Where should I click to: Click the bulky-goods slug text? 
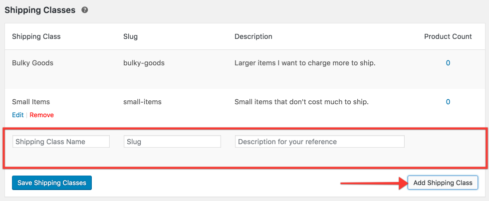tap(144, 63)
